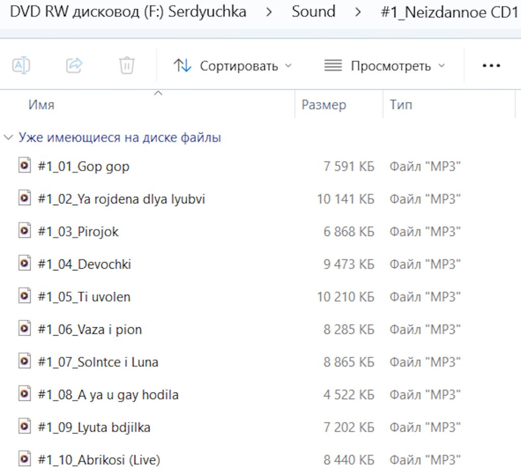Click the MP3 icon of #1_05_Ti uvolen

24,296
